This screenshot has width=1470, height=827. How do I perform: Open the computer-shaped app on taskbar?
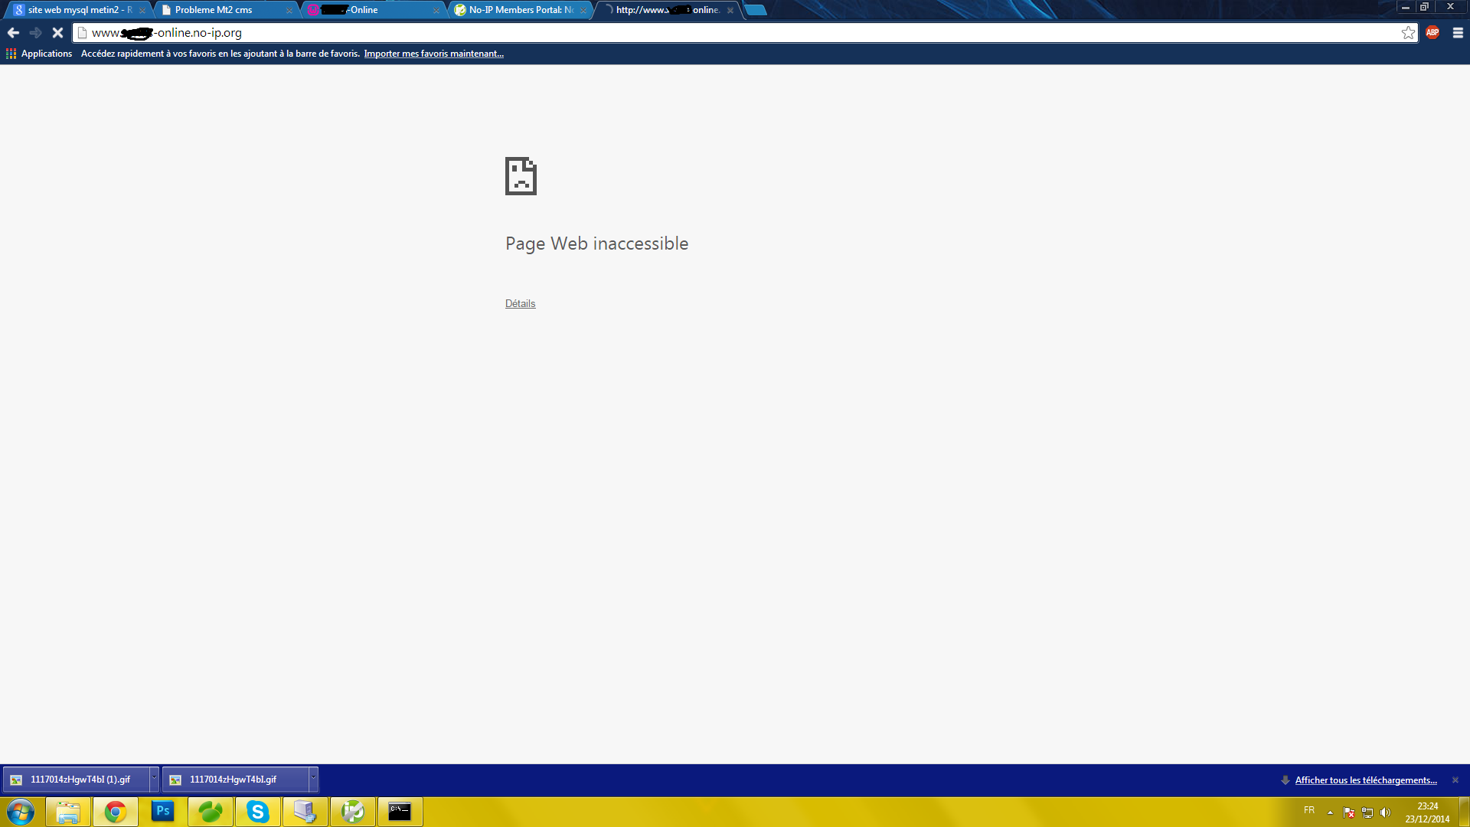(305, 812)
